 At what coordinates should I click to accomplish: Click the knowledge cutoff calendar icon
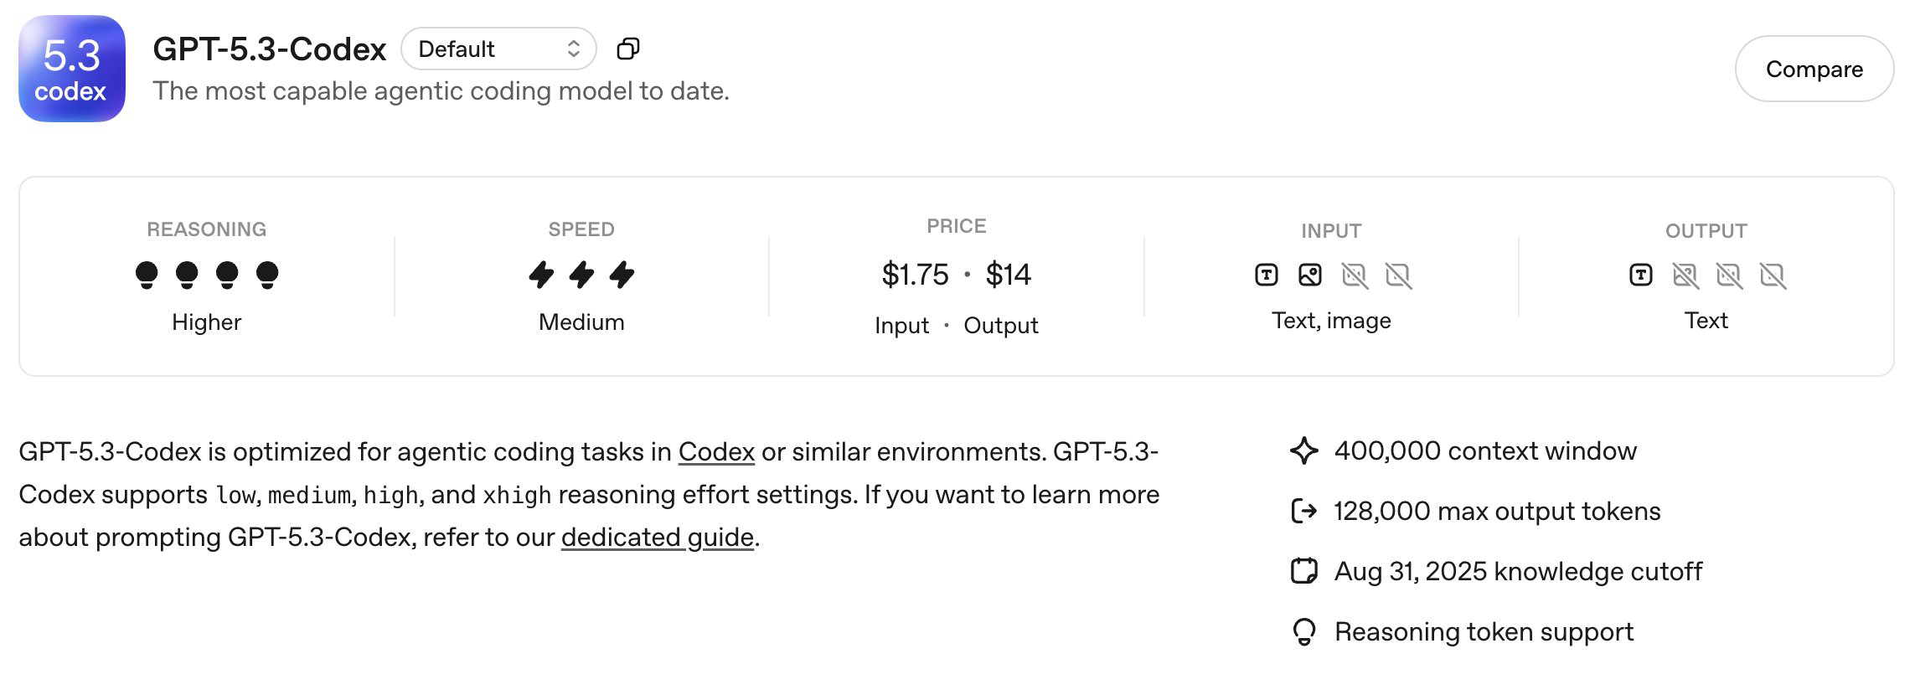(1304, 571)
